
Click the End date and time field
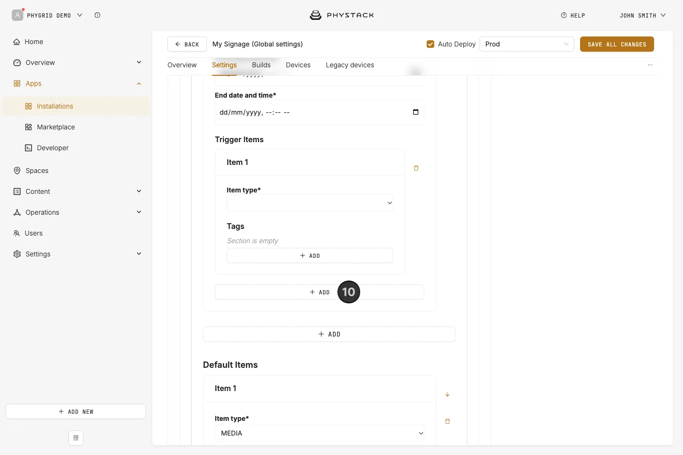(320, 112)
